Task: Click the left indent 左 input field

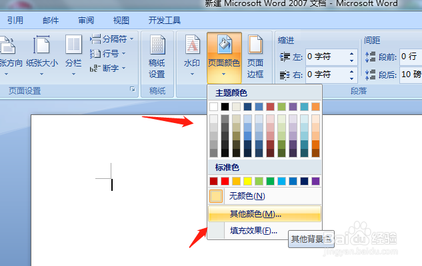Action: pyautogui.click(x=327, y=57)
